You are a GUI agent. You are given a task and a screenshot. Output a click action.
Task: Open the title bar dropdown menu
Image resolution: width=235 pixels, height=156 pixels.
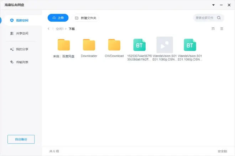(x=213, y=5)
